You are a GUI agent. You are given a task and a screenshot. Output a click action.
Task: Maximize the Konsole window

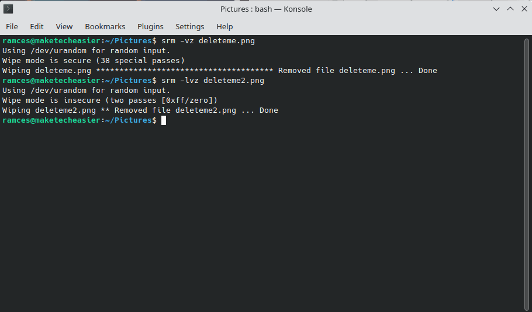tap(510, 9)
